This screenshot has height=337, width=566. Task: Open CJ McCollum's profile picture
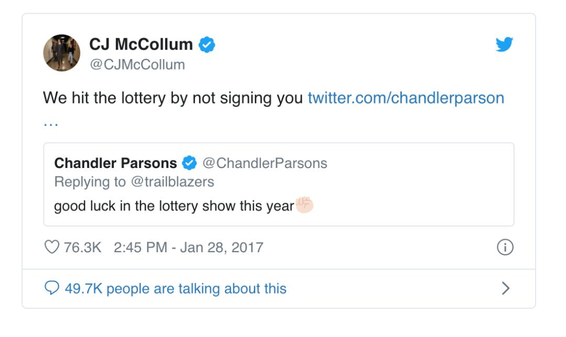point(62,53)
